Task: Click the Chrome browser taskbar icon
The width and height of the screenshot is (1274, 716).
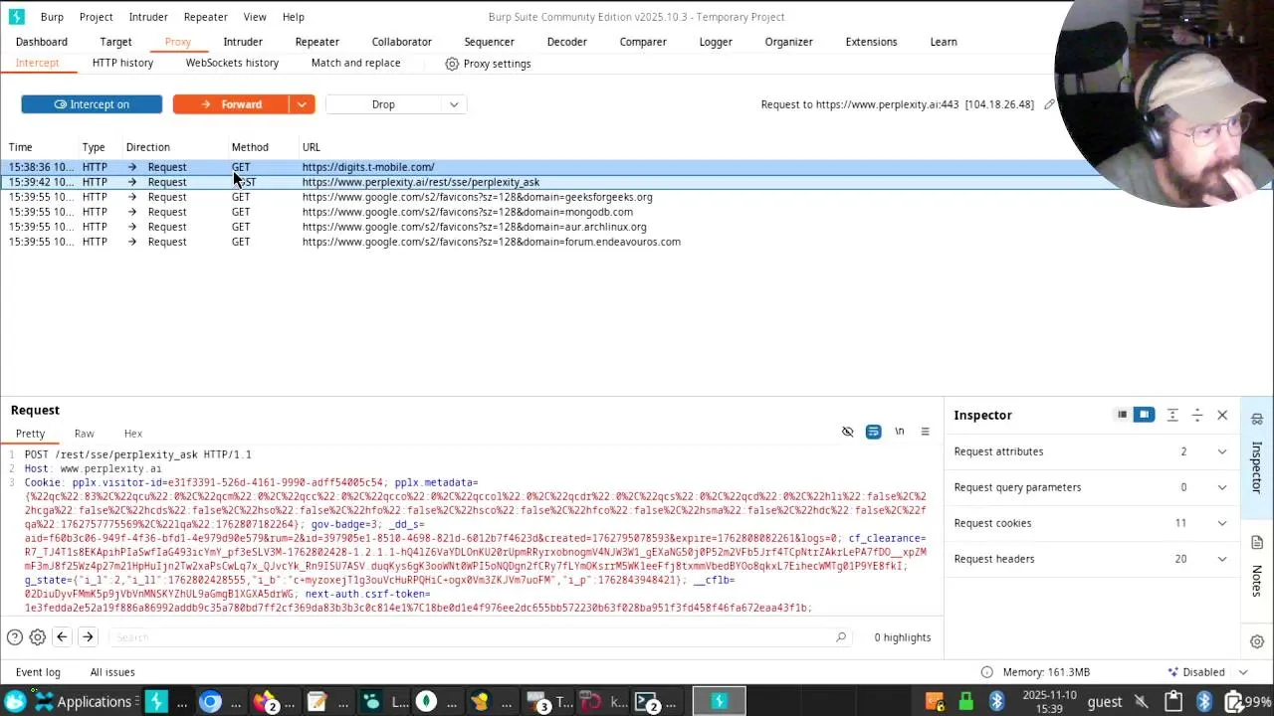Action: [x=210, y=702]
